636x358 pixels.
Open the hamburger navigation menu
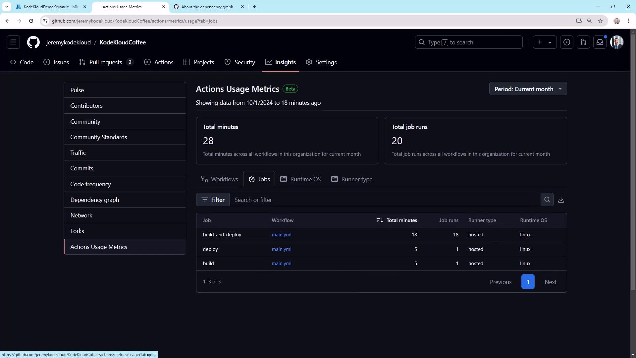(x=13, y=42)
